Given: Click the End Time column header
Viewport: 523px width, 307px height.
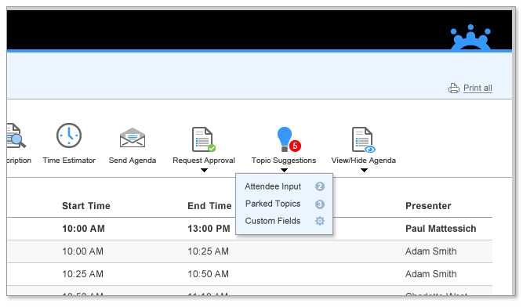Looking at the screenshot, I should (x=209, y=206).
